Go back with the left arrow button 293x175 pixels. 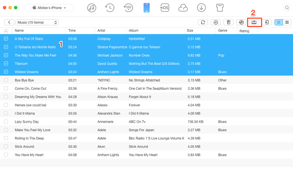click(9, 22)
